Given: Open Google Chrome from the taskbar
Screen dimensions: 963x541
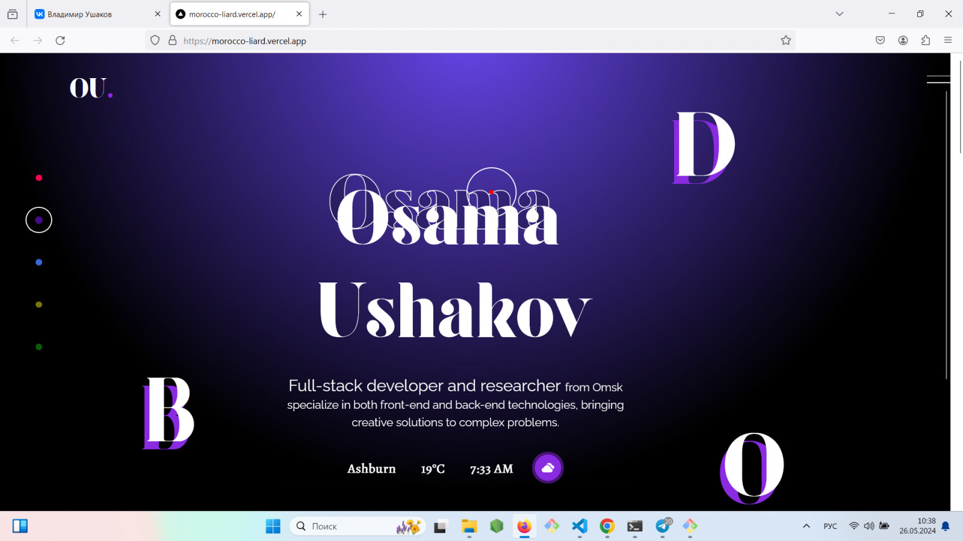Looking at the screenshot, I should click(607, 526).
